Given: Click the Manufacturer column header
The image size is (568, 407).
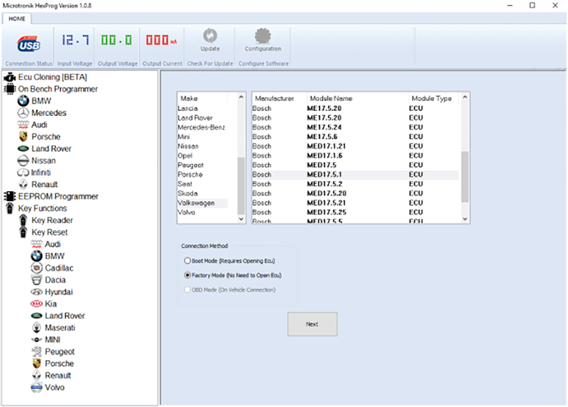Looking at the screenshot, I should click(x=279, y=98).
